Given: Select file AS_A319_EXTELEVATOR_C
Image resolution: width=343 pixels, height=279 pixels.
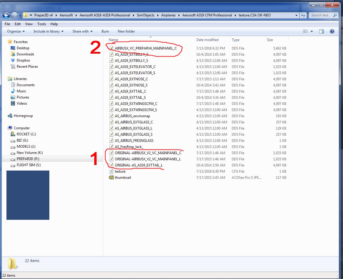Looking at the screenshot, I should tap(135, 67).
